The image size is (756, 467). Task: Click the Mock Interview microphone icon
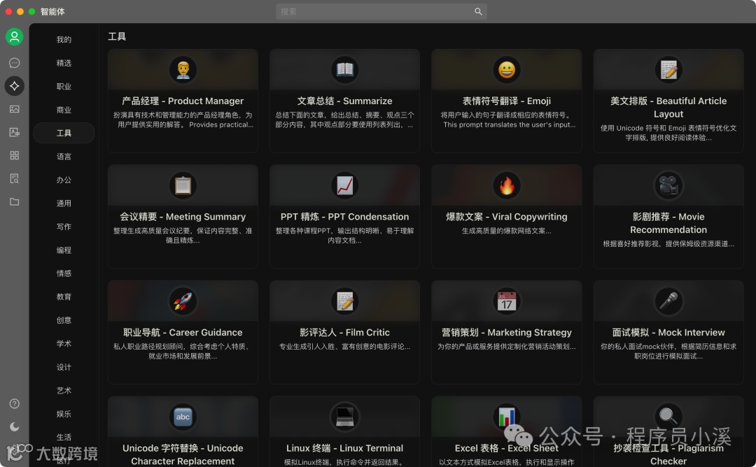pos(668,301)
